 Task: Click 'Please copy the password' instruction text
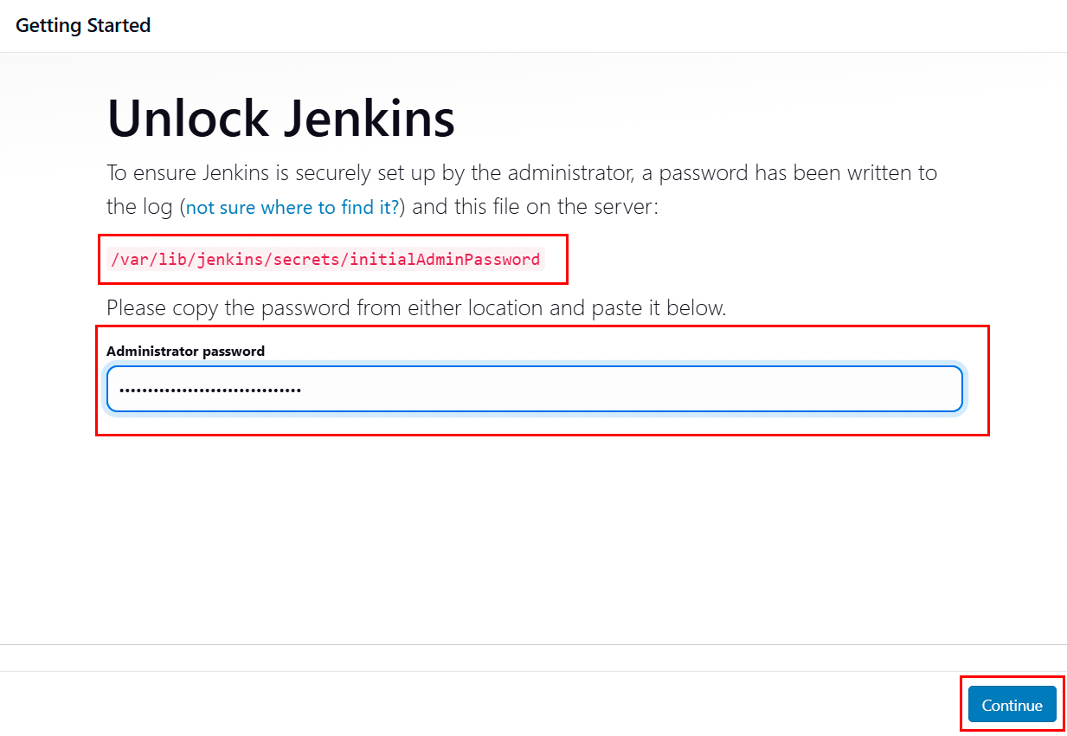tap(415, 307)
